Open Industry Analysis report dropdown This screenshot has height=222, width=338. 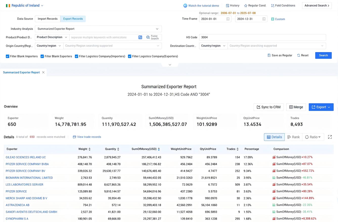pos(98,29)
